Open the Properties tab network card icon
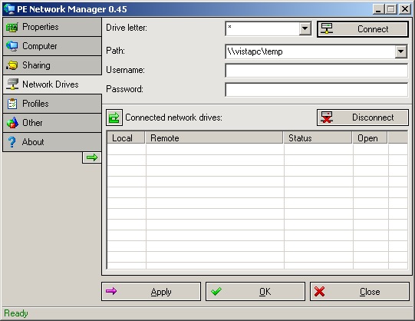This screenshot has width=415, height=321. click(x=12, y=28)
